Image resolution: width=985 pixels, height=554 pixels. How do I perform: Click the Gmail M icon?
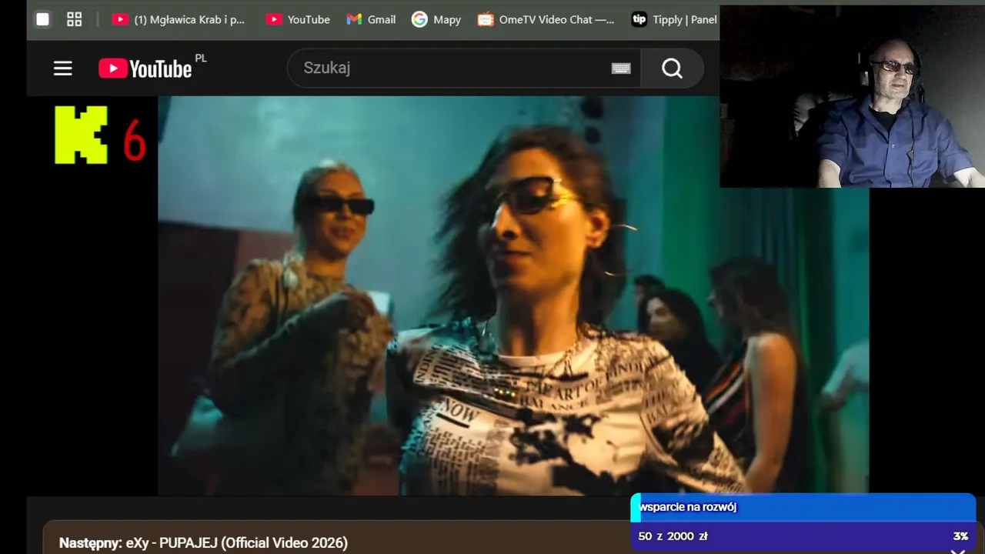click(x=354, y=19)
